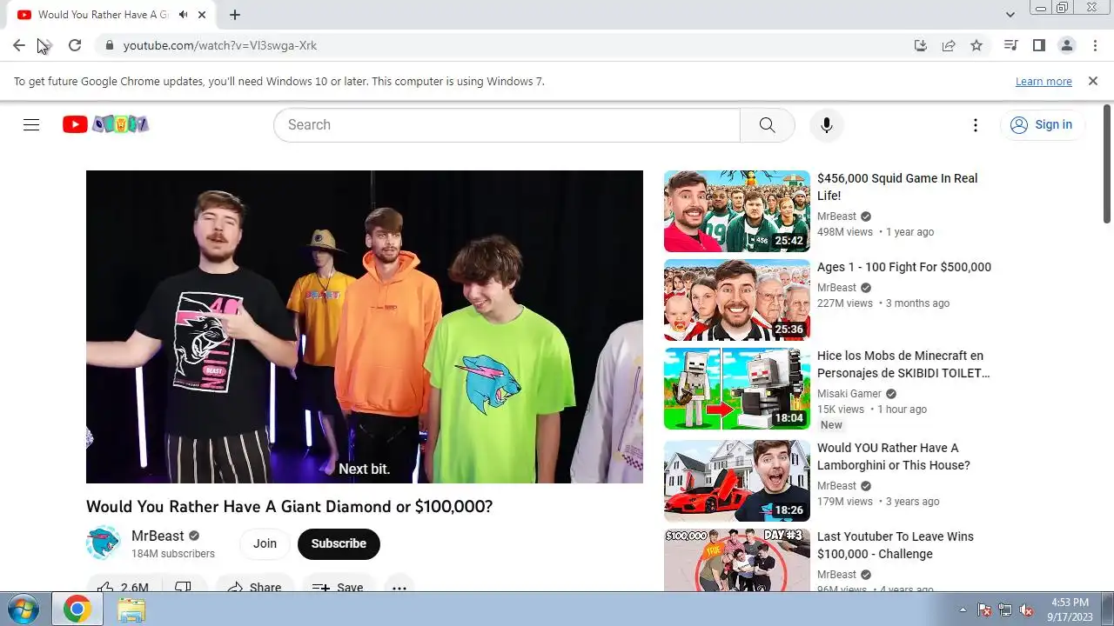Image resolution: width=1114 pixels, height=626 pixels.
Task: Open the Learn more link
Action: click(1044, 81)
